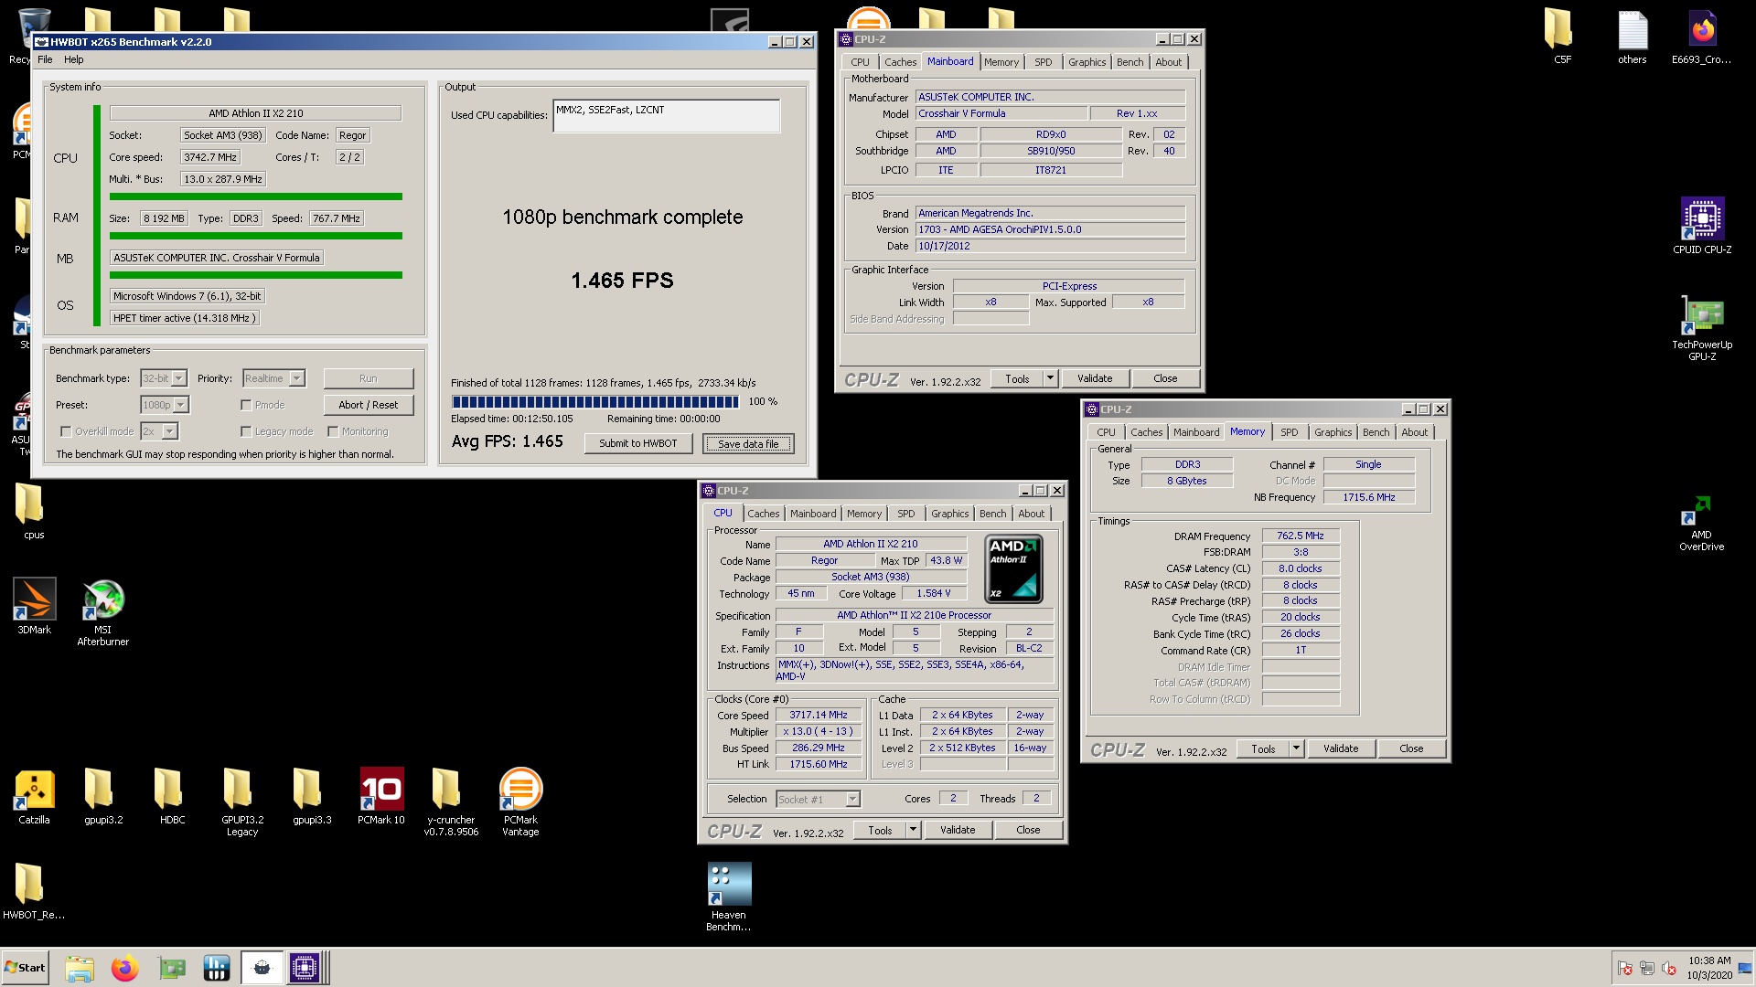Click Save data file button
This screenshot has height=987, width=1756.
pyautogui.click(x=748, y=444)
